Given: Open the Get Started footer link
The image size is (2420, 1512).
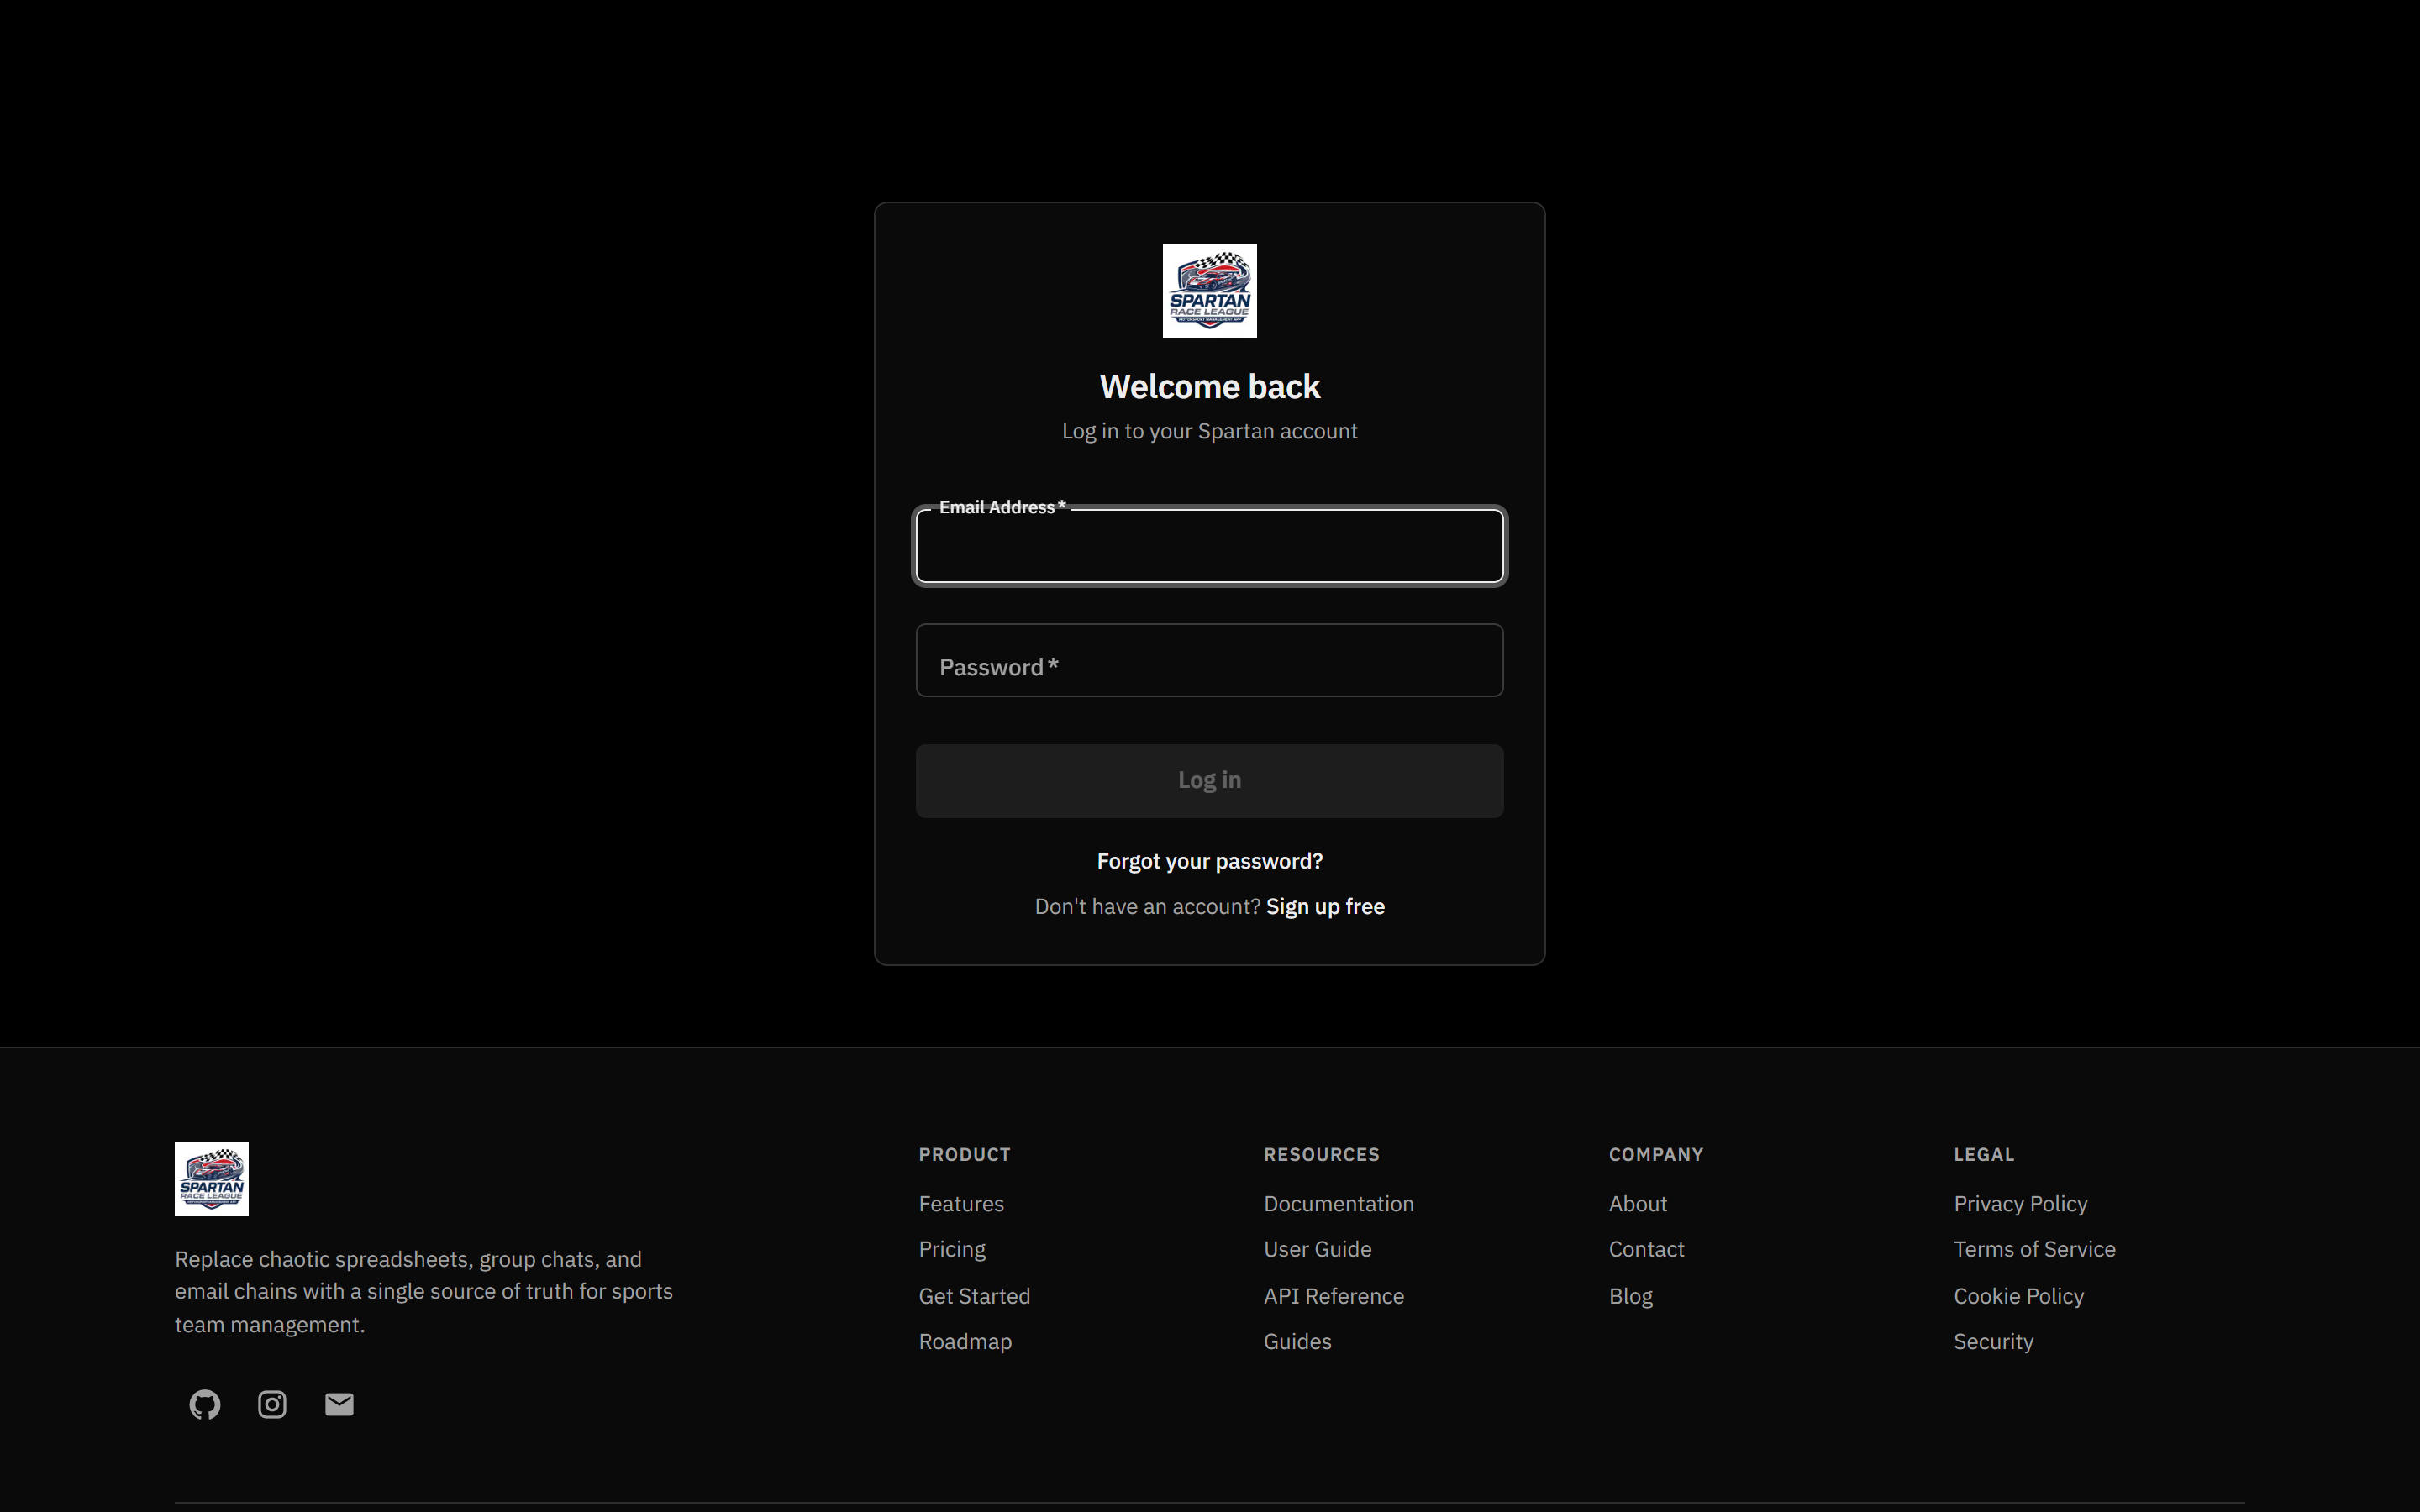Looking at the screenshot, I should [974, 1295].
